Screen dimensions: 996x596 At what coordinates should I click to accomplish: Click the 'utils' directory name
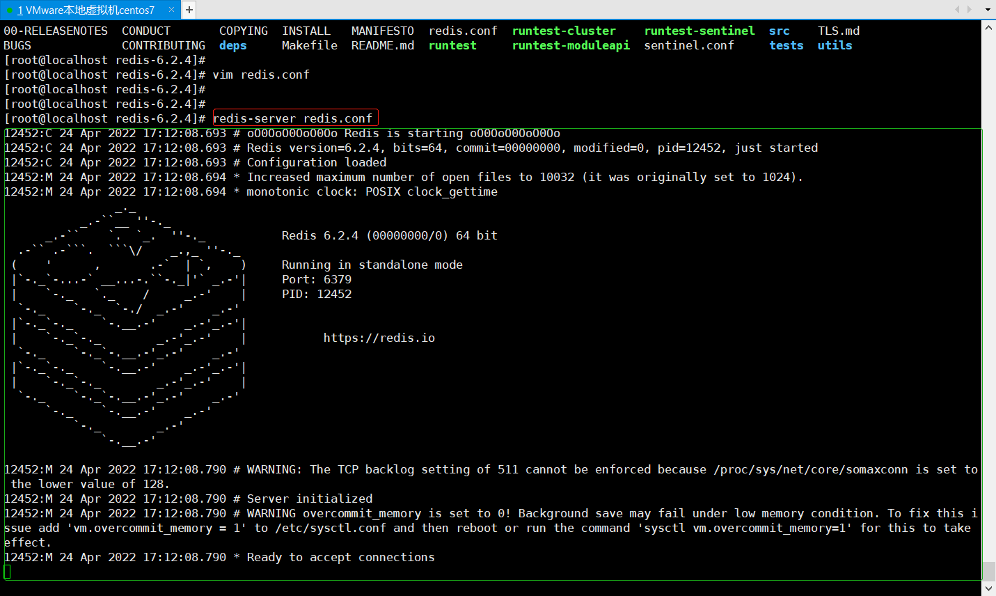coord(835,45)
